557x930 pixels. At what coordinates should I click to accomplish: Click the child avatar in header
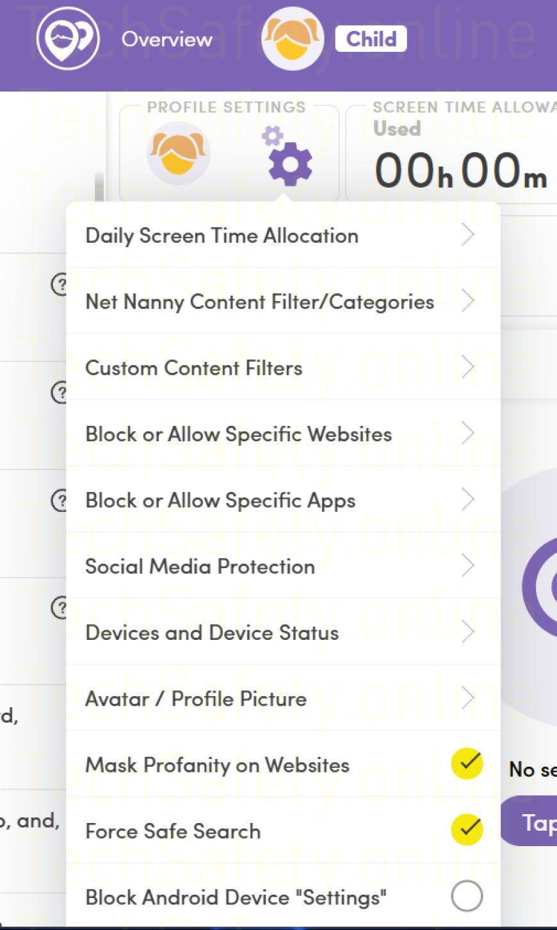pyautogui.click(x=292, y=38)
